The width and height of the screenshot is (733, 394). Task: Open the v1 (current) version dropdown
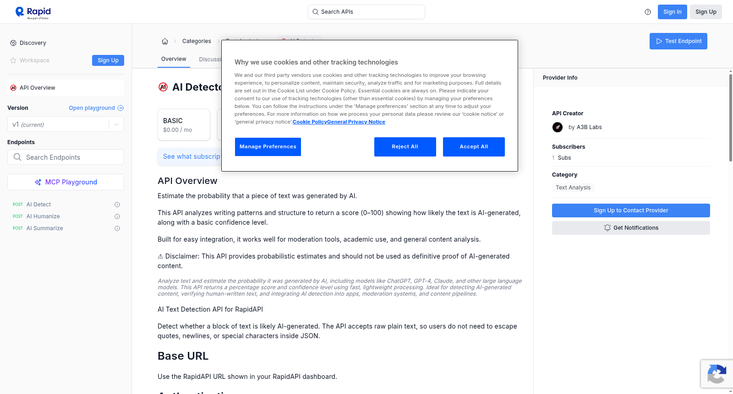point(66,124)
